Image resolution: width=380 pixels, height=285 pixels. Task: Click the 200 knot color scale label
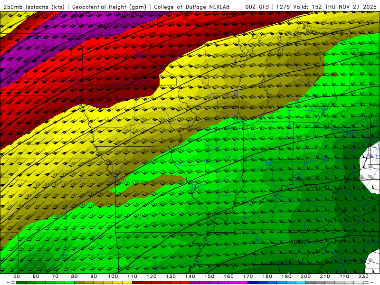[x=306, y=276]
